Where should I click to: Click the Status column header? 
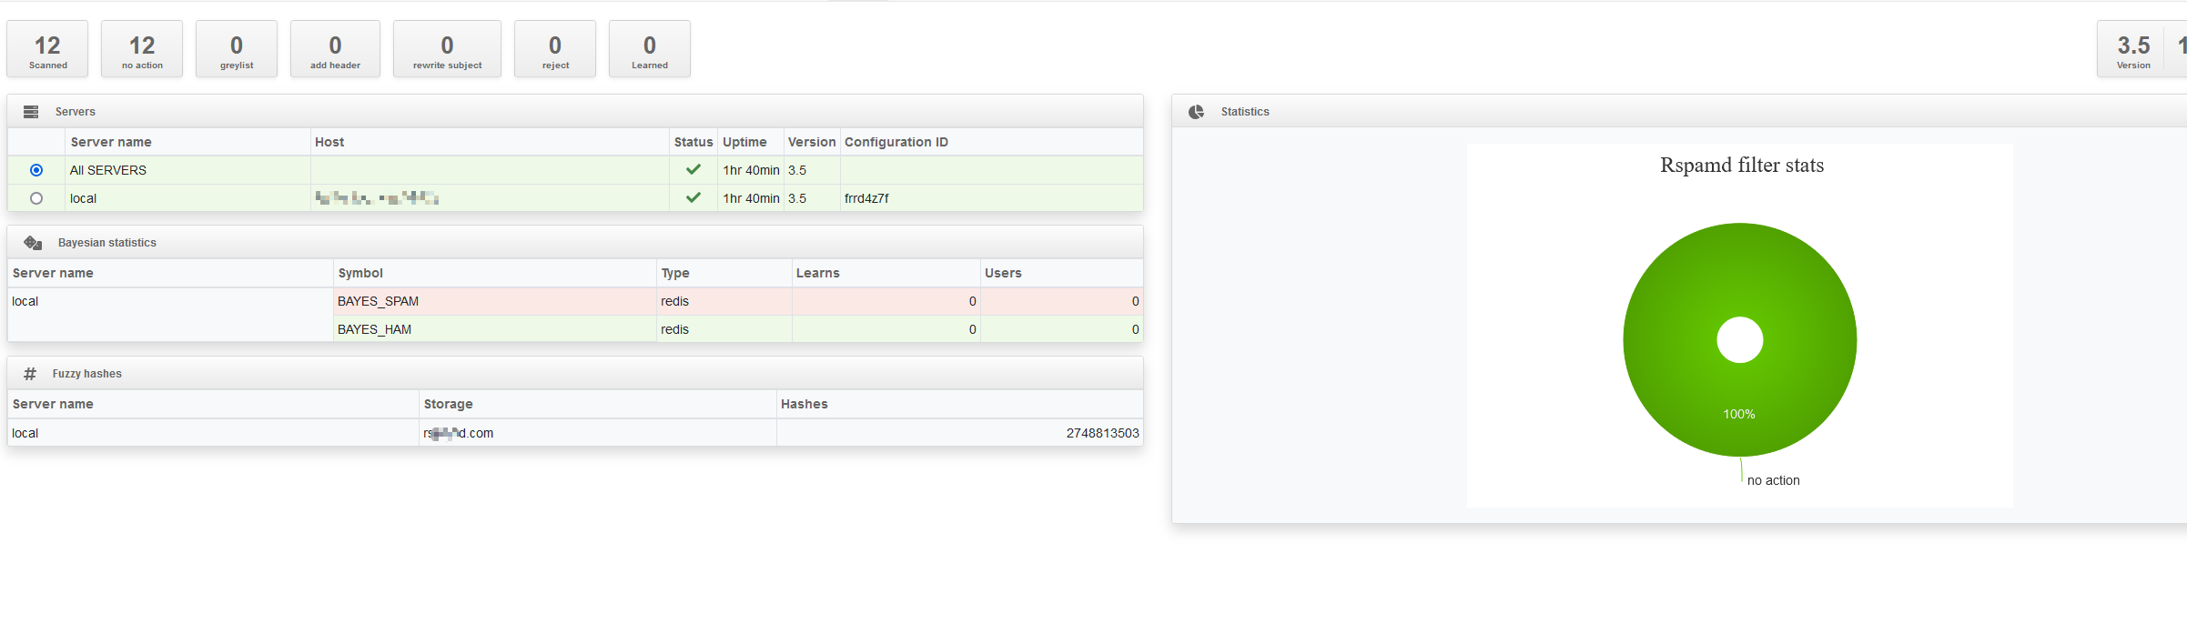[694, 142]
